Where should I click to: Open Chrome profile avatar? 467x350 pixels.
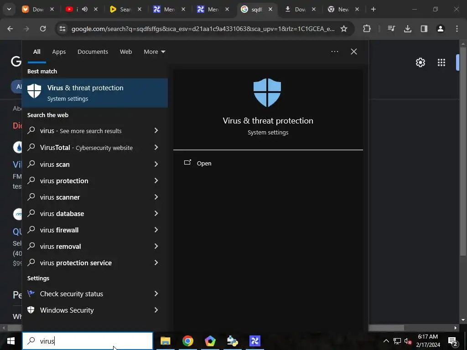click(441, 29)
